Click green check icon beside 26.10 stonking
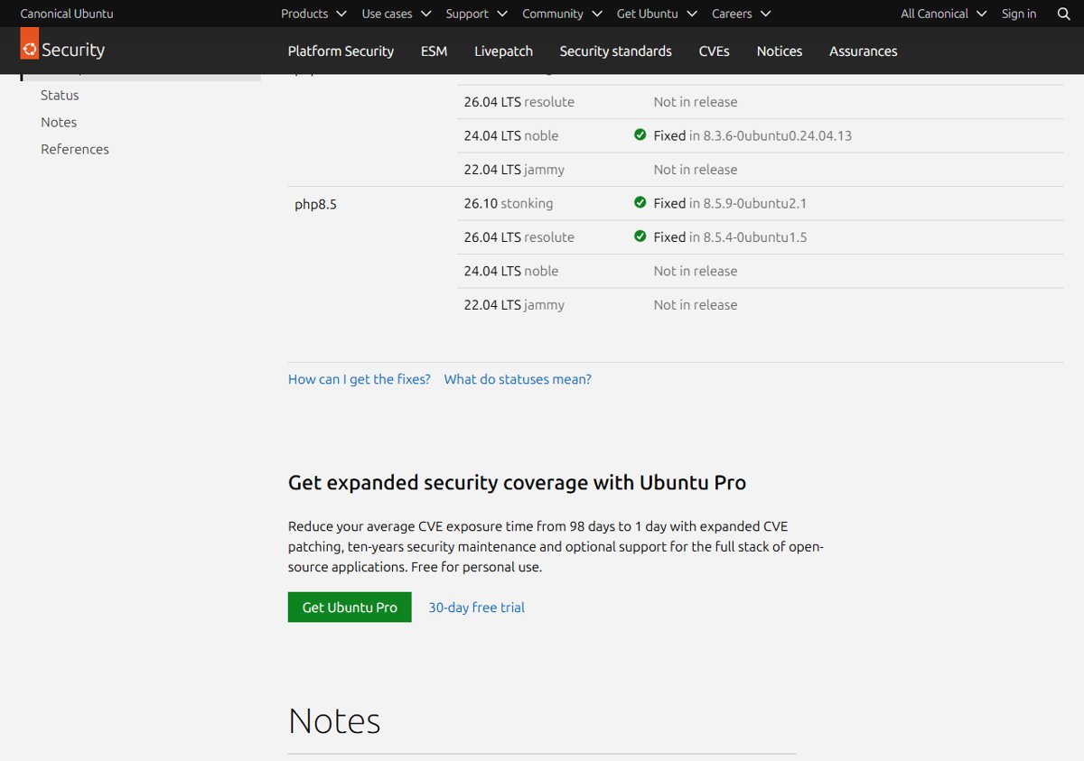 coord(640,203)
